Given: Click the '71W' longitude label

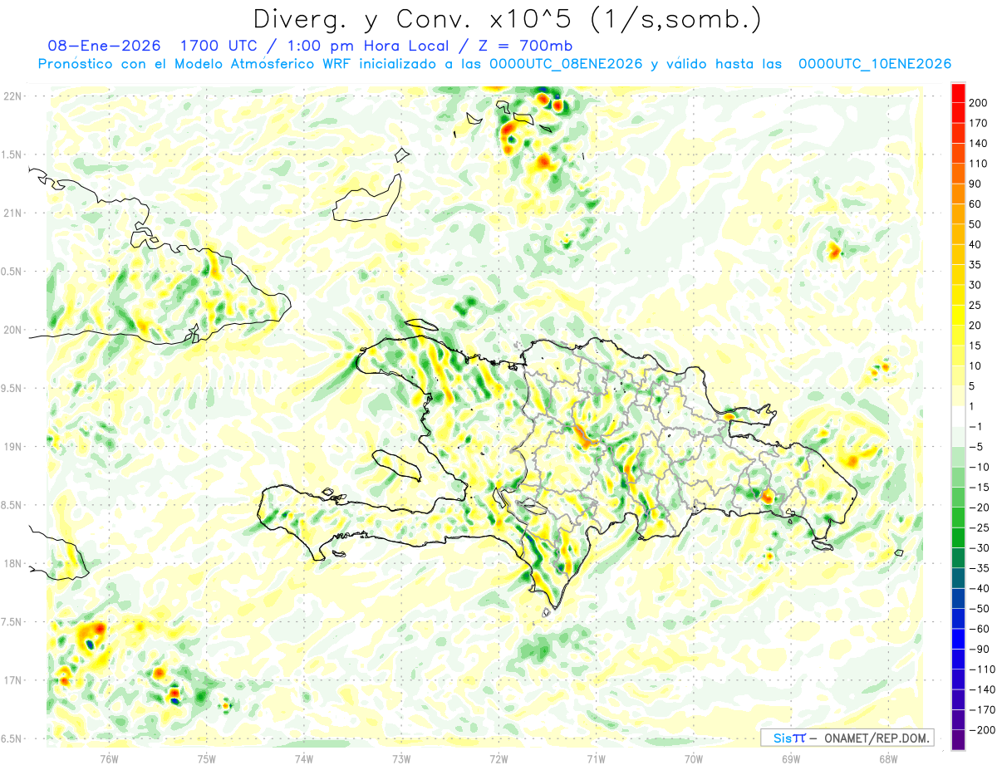Looking at the screenshot, I should click(596, 759).
